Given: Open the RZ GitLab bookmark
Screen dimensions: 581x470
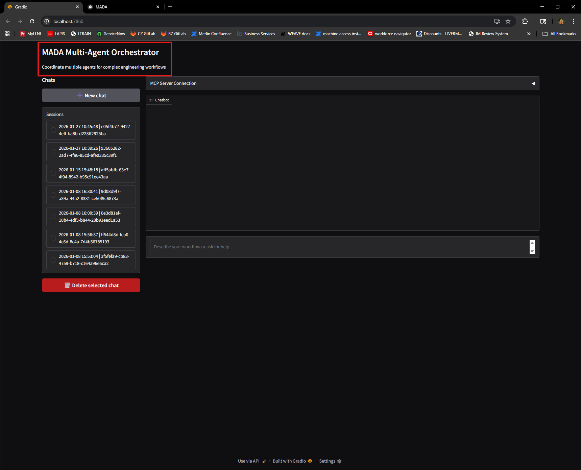Looking at the screenshot, I should 173,34.
